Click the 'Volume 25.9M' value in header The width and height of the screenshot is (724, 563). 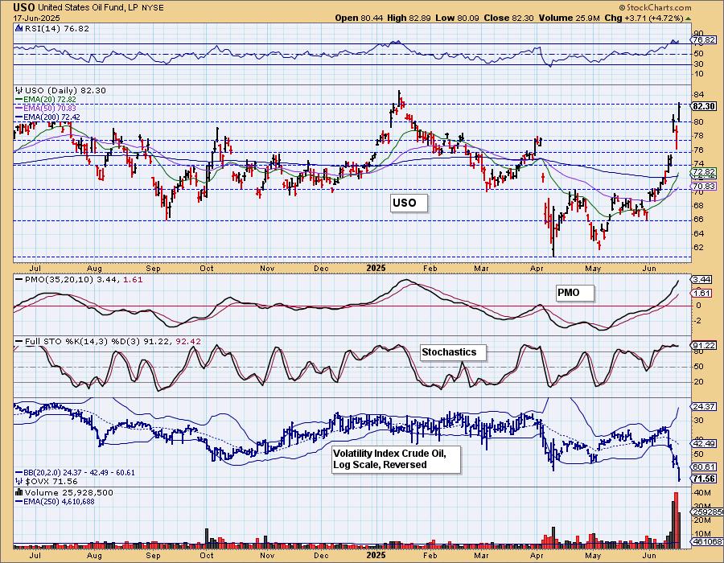(569, 18)
